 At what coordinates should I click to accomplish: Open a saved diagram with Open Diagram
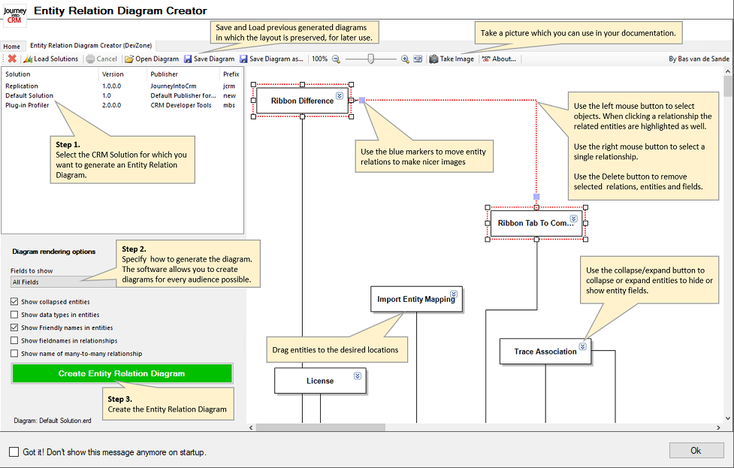point(152,59)
